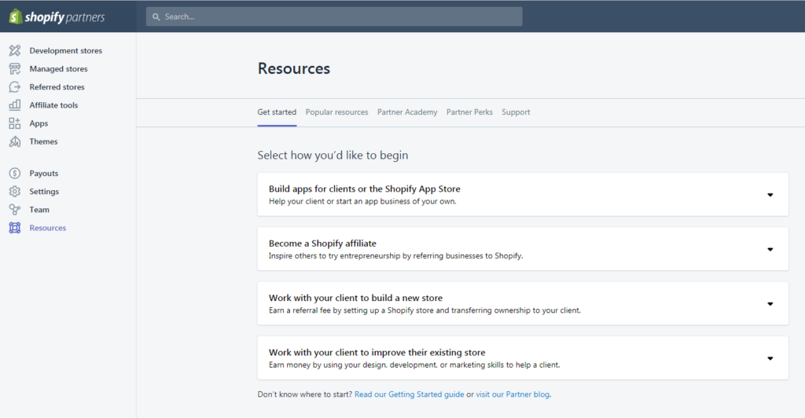805x418 pixels.
Task: Click 'Earn a referral fee' description text
Action: 425,310
